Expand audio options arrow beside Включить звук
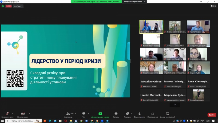 (x=13, y=113)
